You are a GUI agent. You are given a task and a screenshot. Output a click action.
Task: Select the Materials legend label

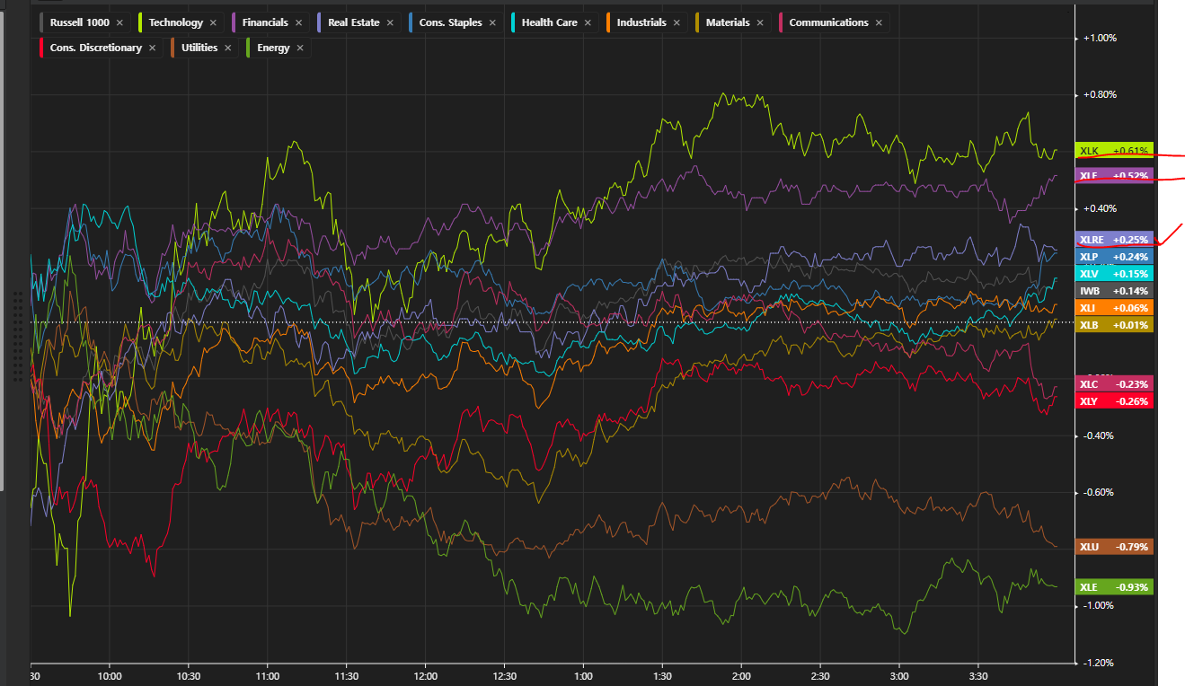pyautogui.click(x=728, y=22)
